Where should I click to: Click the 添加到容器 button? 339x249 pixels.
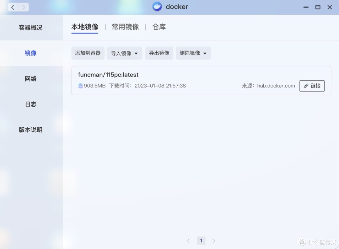(88, 53)
